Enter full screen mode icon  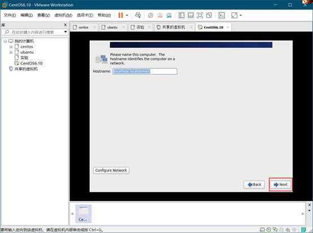point(199,15)
